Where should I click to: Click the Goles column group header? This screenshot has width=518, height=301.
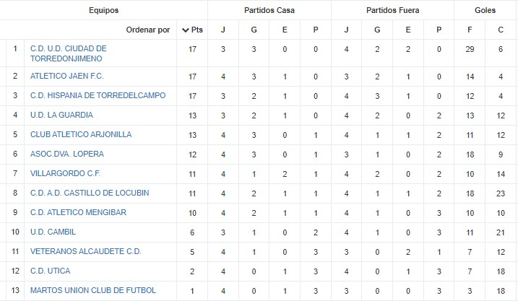(x=485, y=10)
